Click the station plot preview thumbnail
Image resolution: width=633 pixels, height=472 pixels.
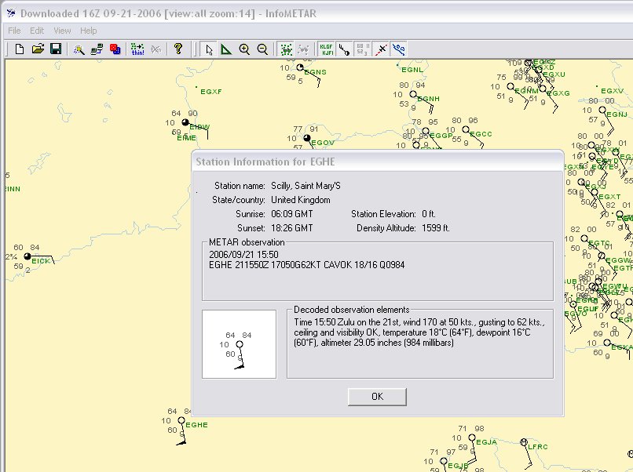(239, 344)
